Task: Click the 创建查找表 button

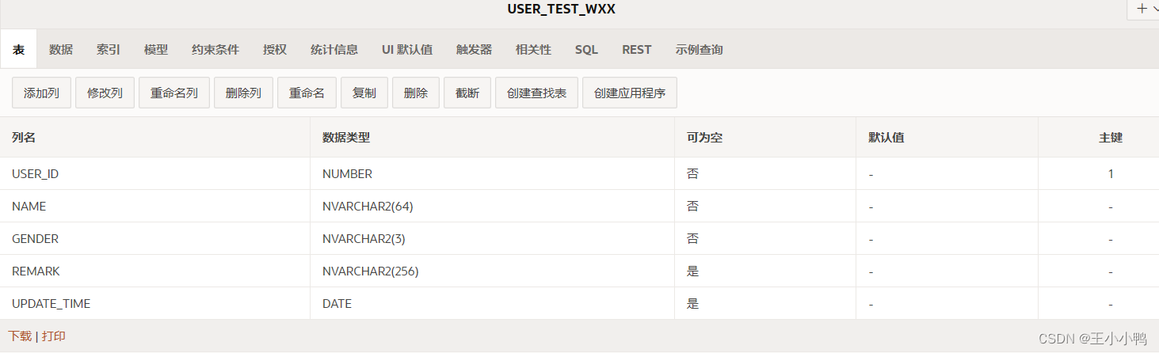Action: click(x=536, y=93)
